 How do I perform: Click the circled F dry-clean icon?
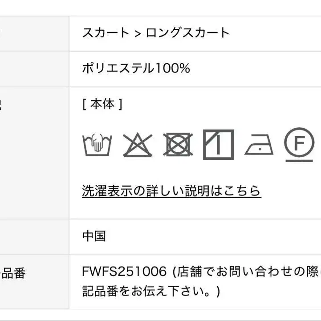pyautogui.click(x=299, y=145)
